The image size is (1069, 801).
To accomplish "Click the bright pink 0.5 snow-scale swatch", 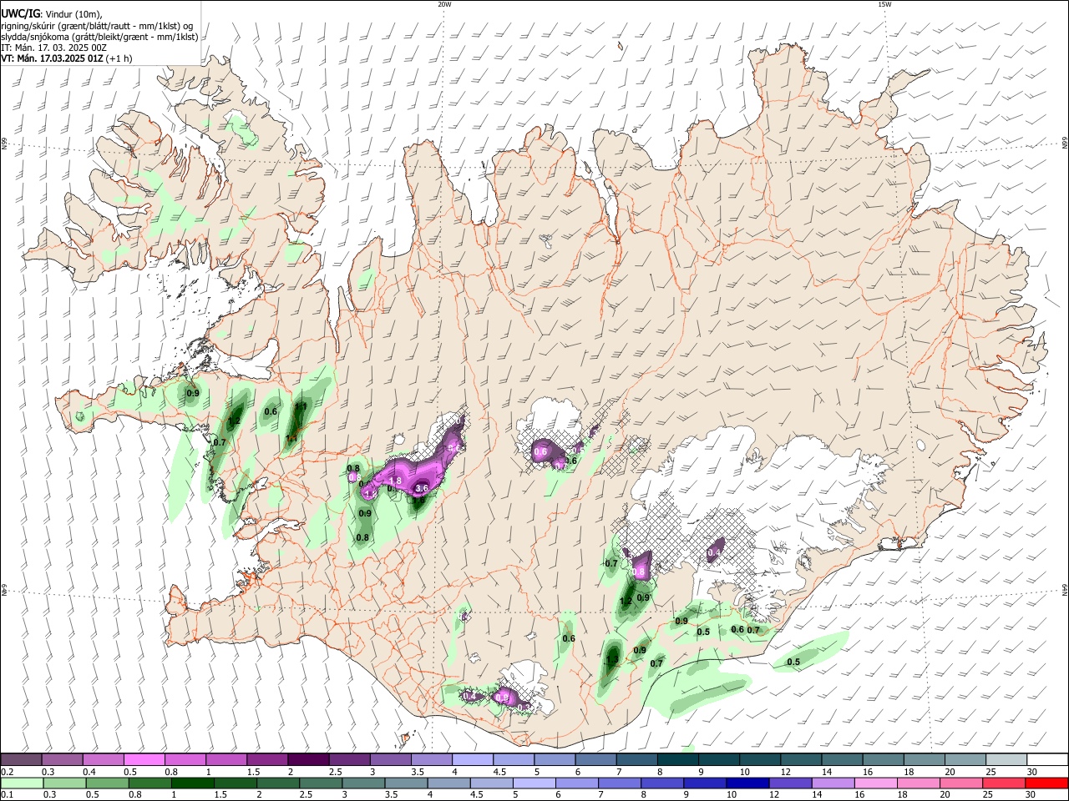I will [144, 760].
